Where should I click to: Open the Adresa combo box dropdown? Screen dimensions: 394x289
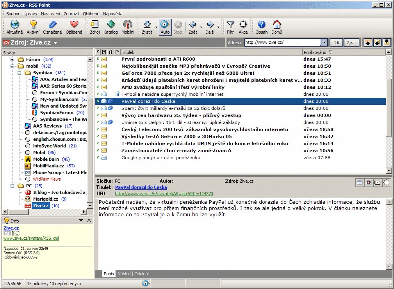click(324, 43)
